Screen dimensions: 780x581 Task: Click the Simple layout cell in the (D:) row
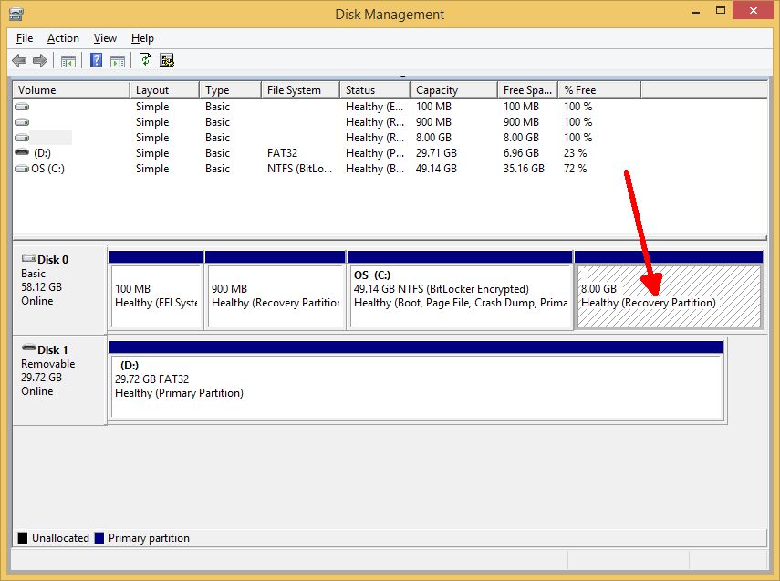[x=152, y=153]
